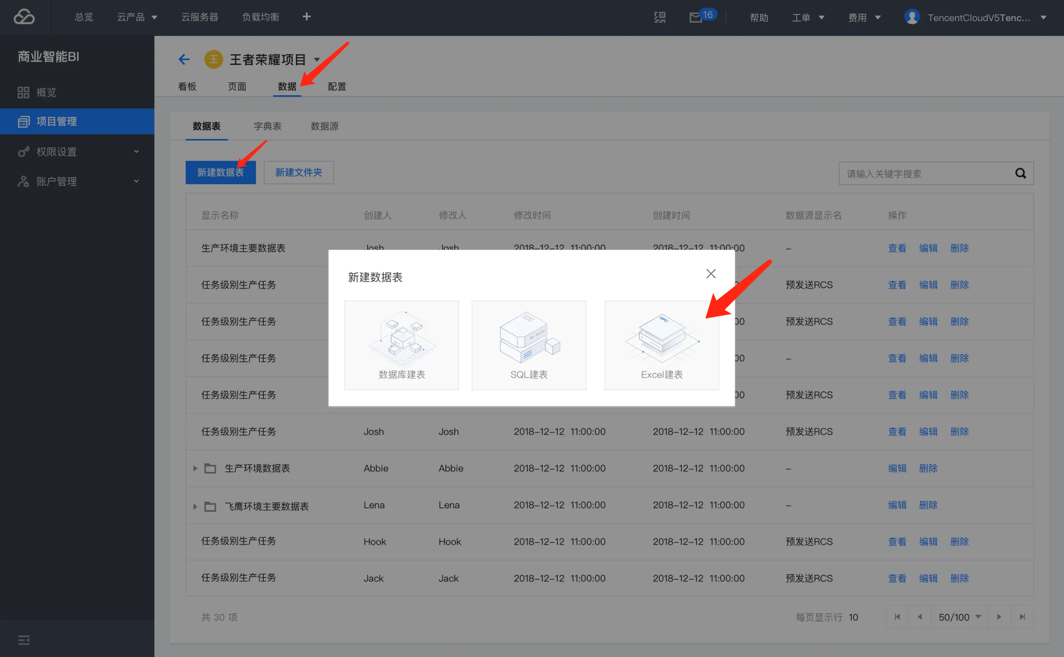Choose the SQL建表 option card
The image size is (1064, 657).
coord(528,345)
